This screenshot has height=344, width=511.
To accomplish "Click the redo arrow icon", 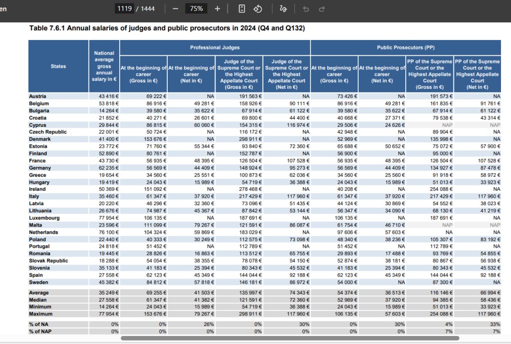I will coord(322,9).
